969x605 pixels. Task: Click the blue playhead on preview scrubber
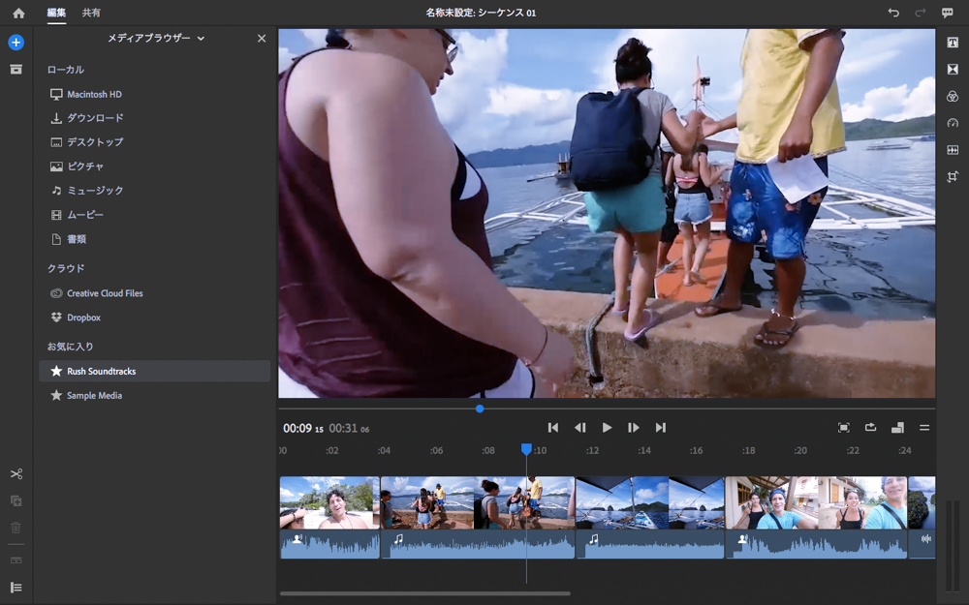[x=480, y=408]
